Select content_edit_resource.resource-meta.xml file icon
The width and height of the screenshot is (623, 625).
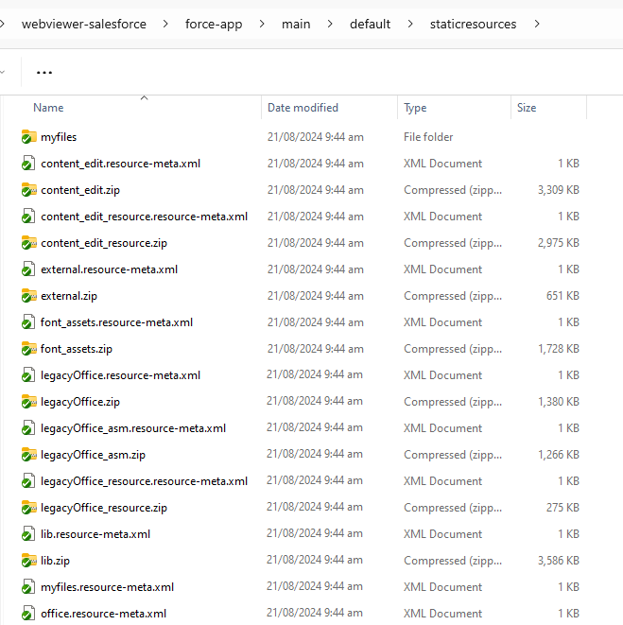(x=28, y=217)
